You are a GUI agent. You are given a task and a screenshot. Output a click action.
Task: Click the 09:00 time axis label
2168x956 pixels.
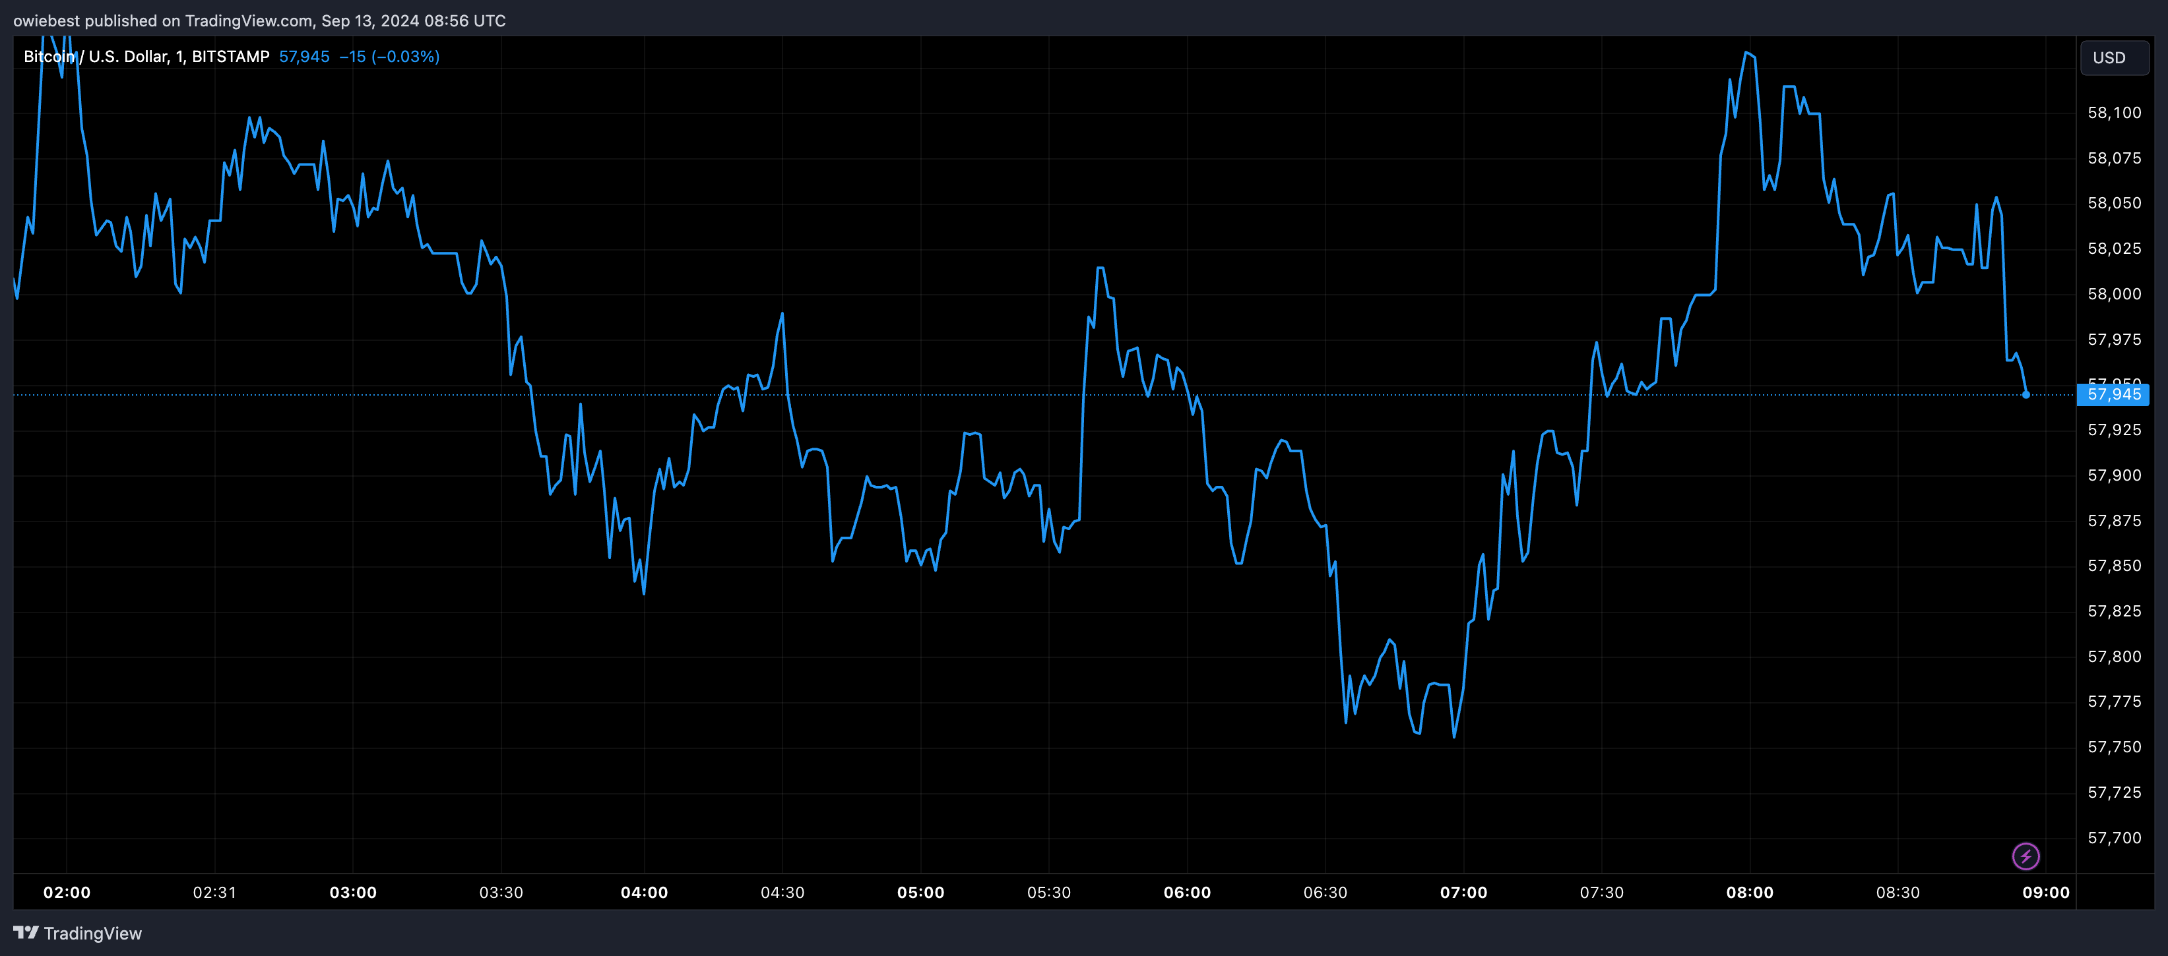[2045, 892]
